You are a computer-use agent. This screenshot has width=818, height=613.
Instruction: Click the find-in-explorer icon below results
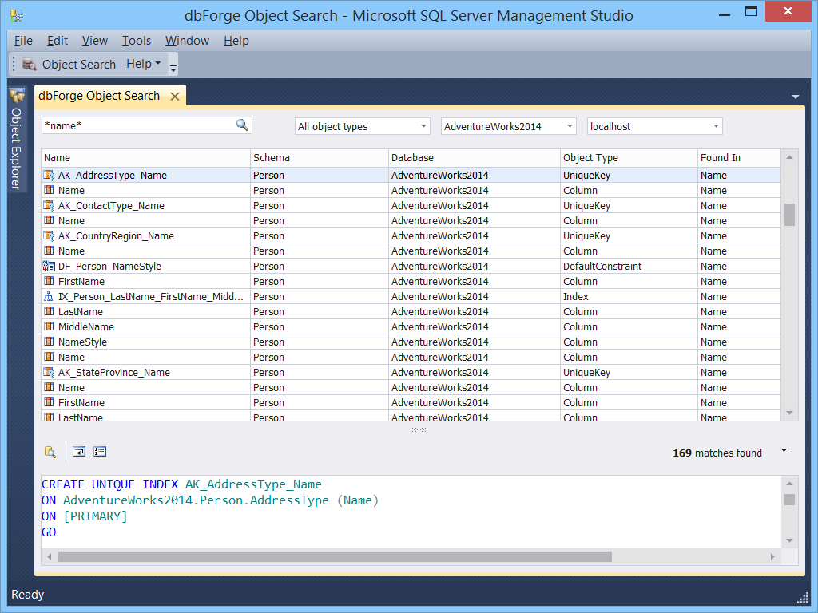click(x=50, y=453)
